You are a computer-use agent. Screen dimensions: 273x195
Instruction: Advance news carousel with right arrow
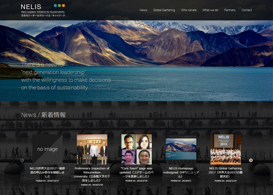tap(251, 160)
